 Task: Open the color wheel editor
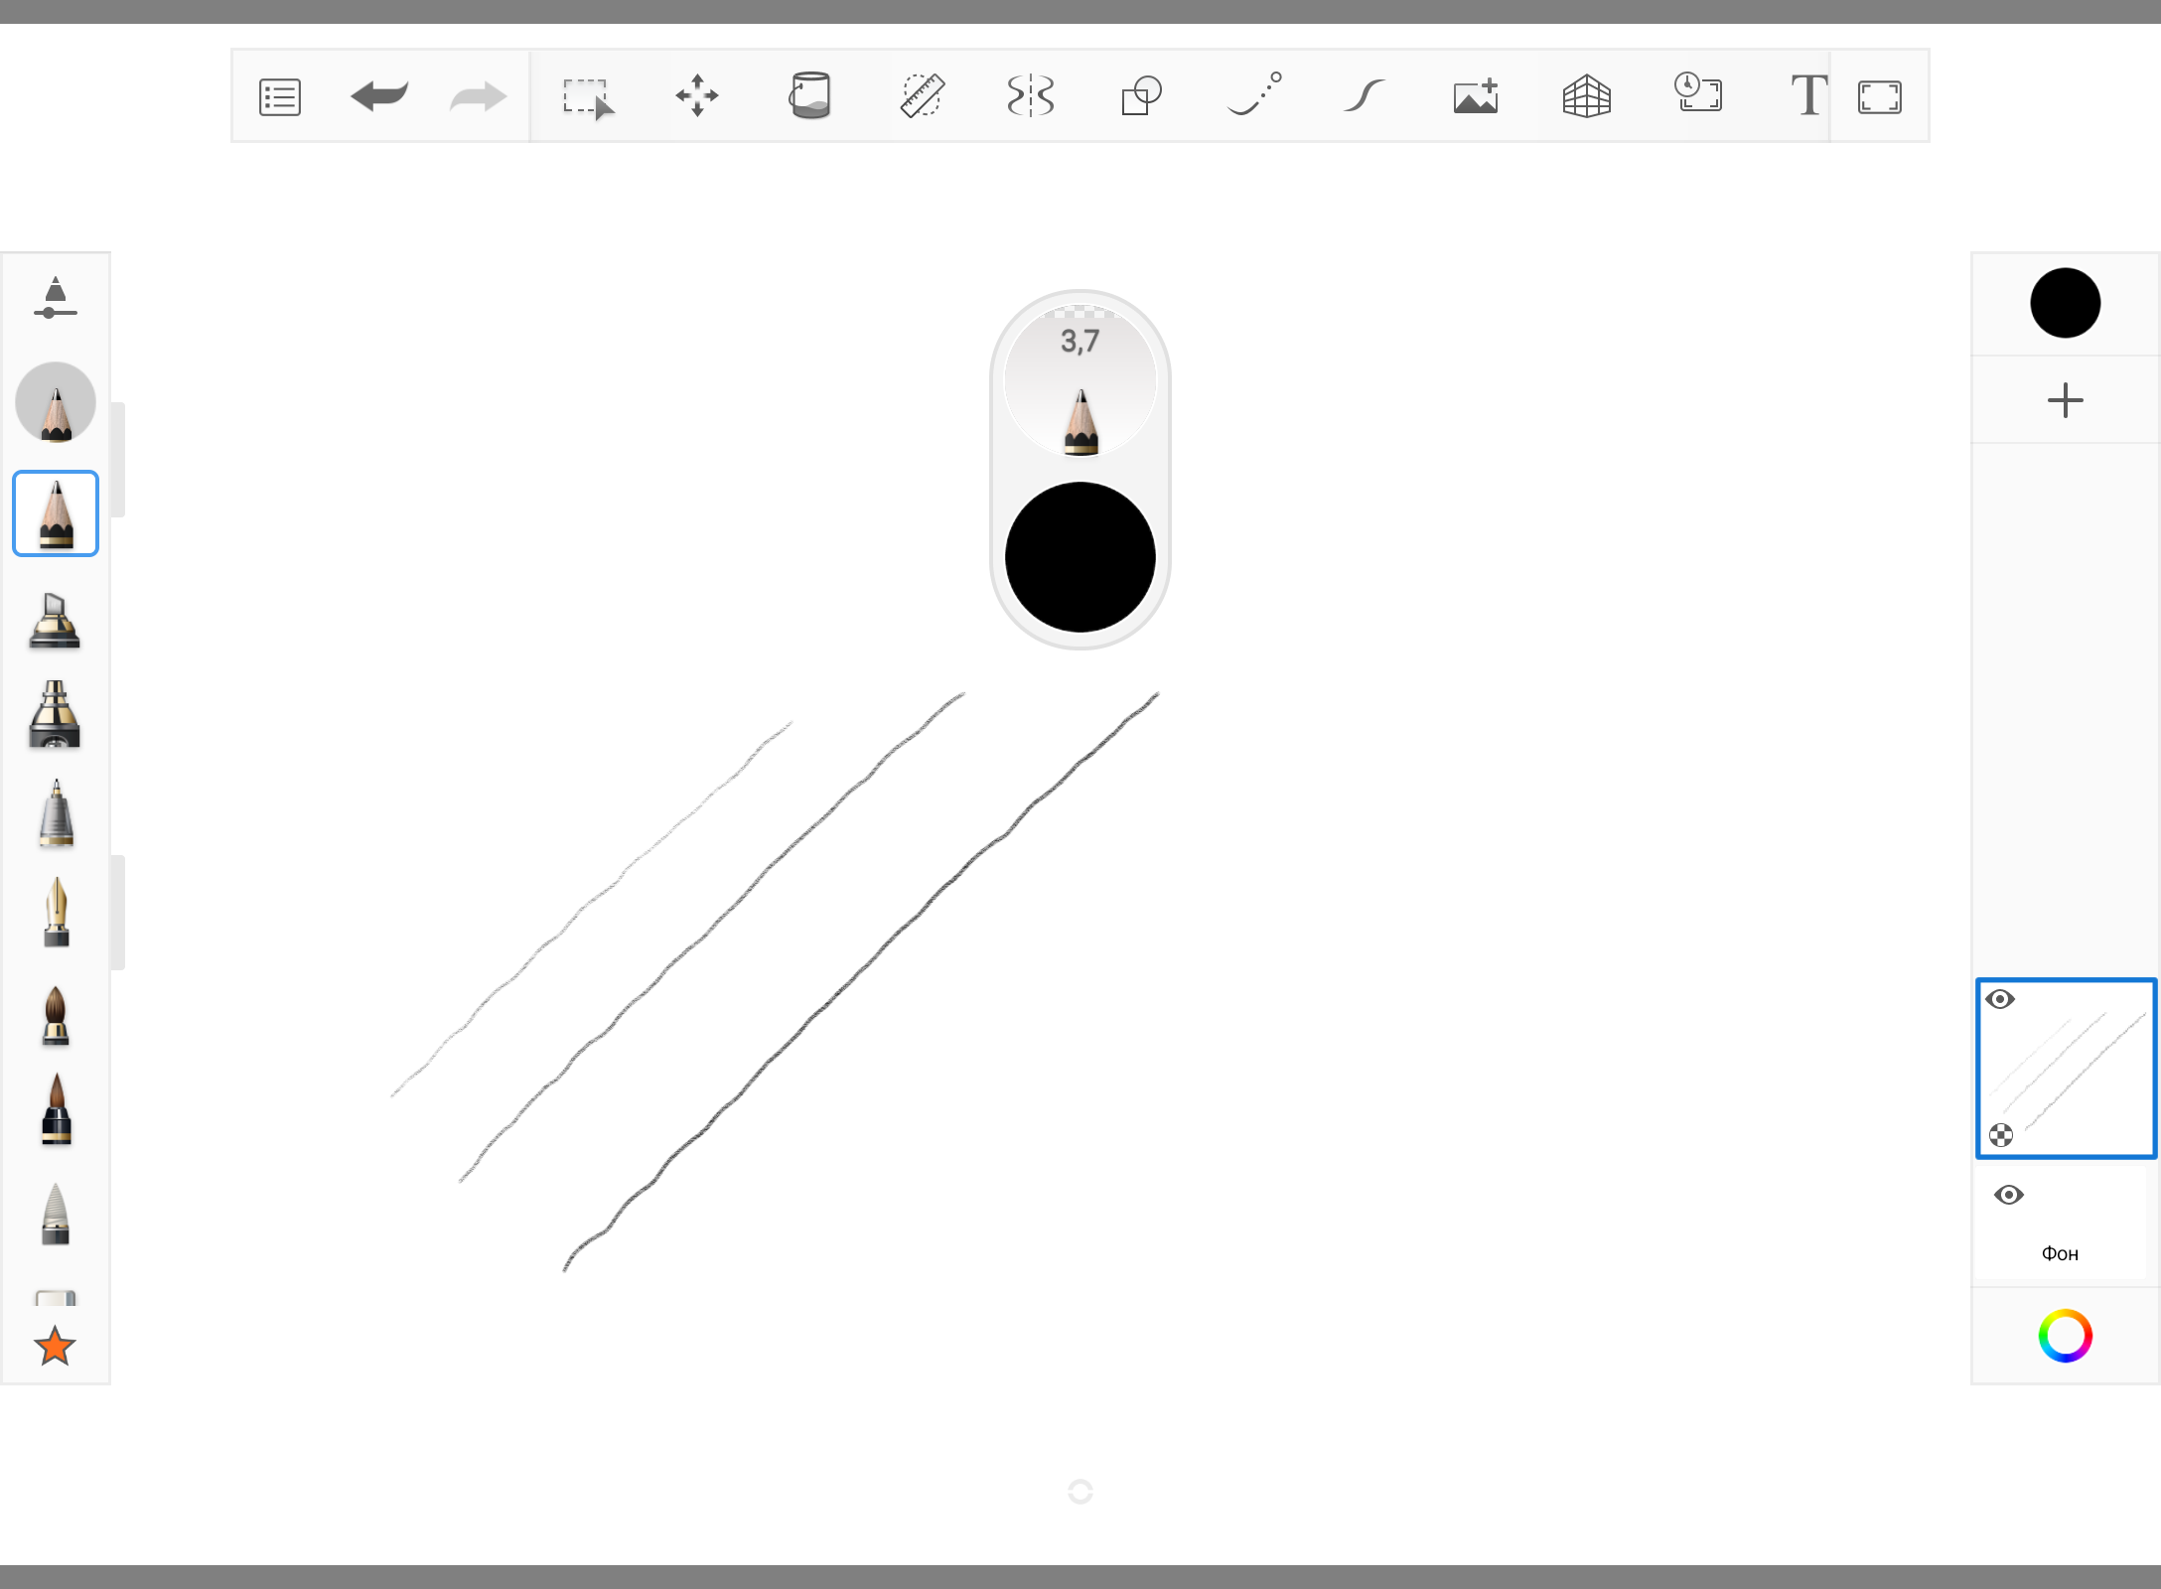(2065, 1336)
